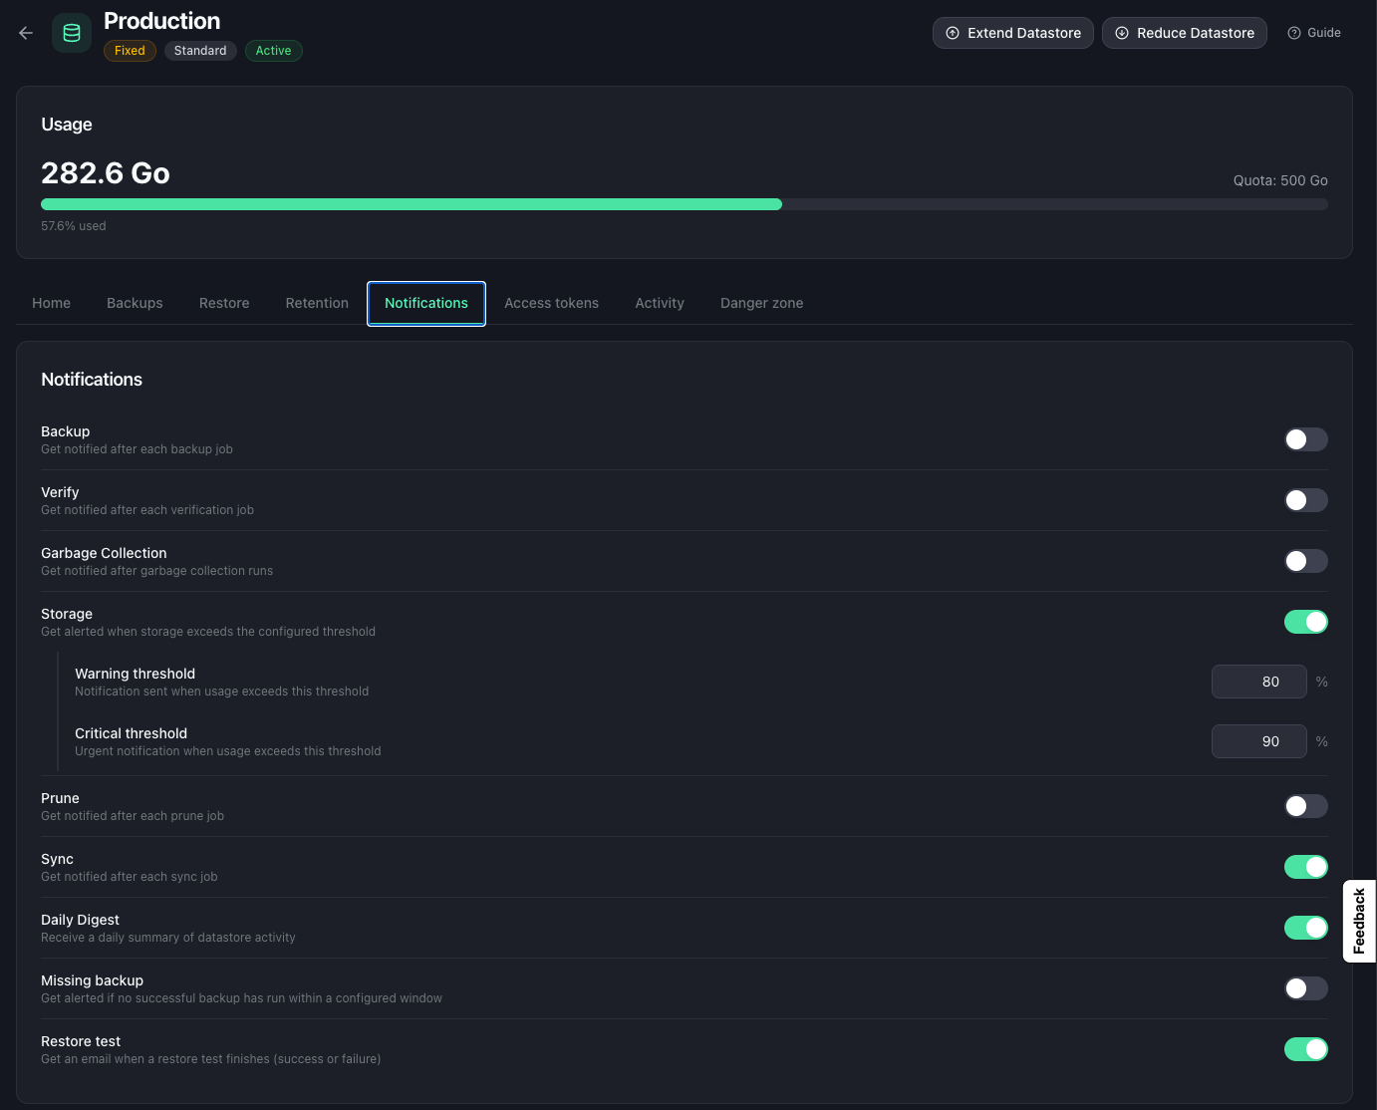
Task: Click the Fixed badge
Action: point(130,51)
